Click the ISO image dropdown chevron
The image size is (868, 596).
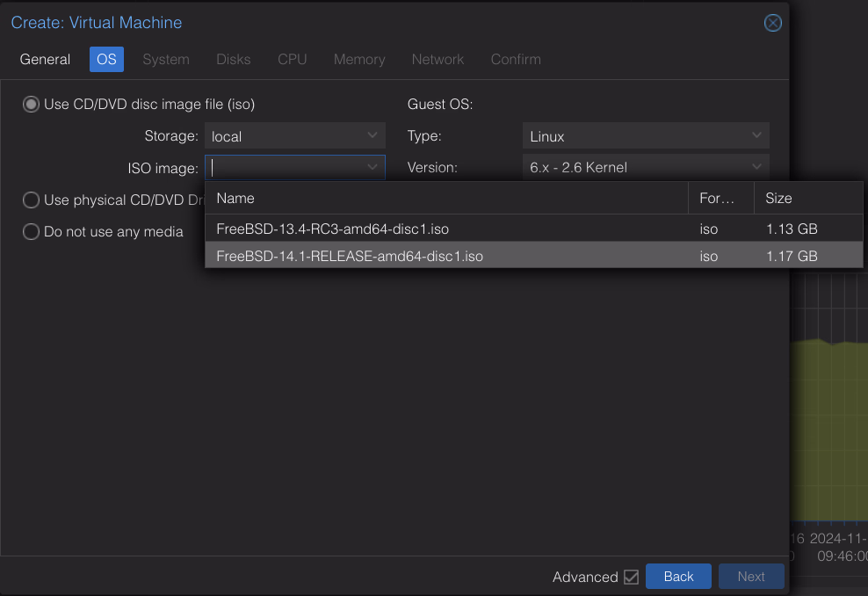373,167
